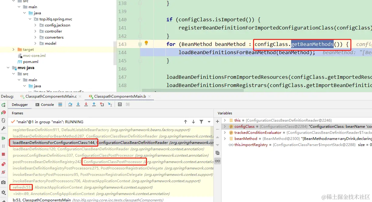Select the model package
Image resolution: width=372 pixels, height=202 pixels.
50,44
